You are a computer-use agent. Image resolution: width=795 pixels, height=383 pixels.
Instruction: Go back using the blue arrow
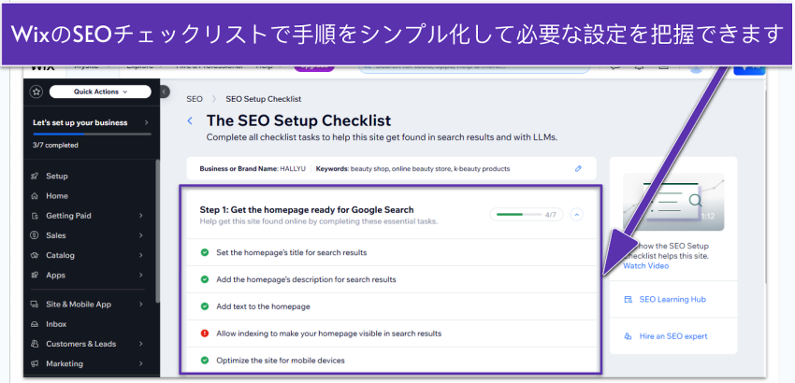point(190,121)
